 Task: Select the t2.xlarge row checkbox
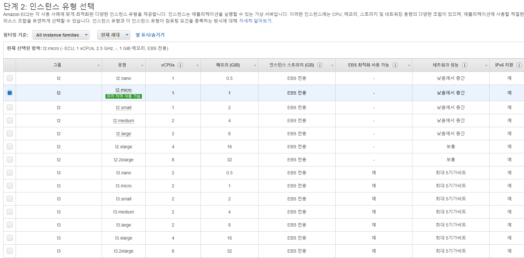click(x=10, y=146)
